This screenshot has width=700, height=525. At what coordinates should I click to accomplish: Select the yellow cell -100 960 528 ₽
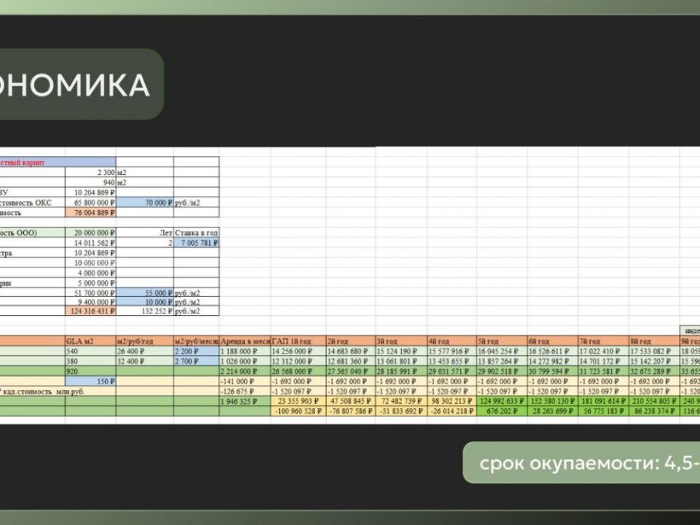(x=297, y=412)
